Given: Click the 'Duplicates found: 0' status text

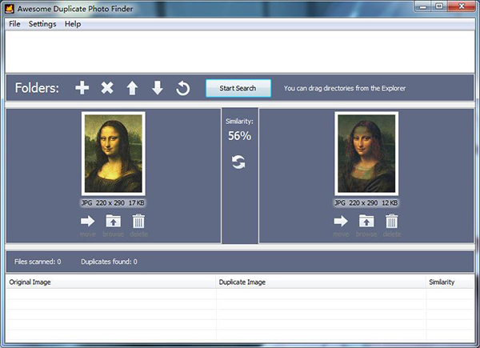Looking at the screenshot, I should click(109, 262).
